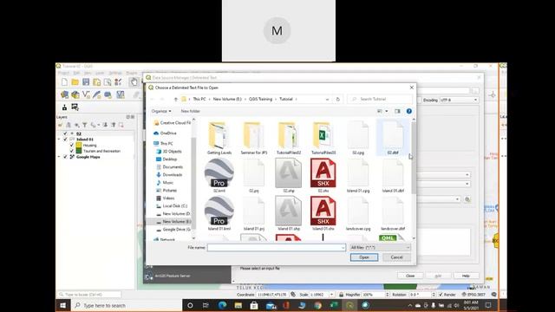Select 02.dbf file

pos(393,138)
